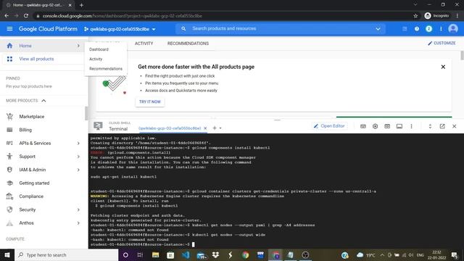Collapse the More Products section
This screenshot has height=261, width=464.
pos(43,101)
